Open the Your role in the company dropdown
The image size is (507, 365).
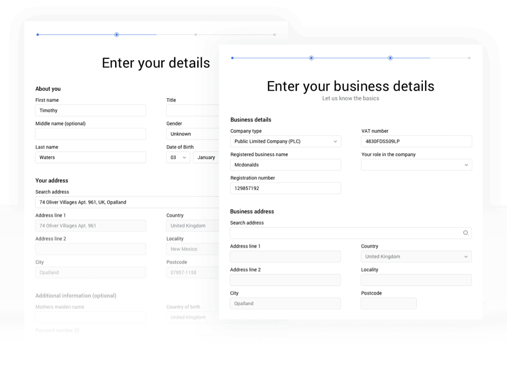pyautogui.click(x=416, y=165)
